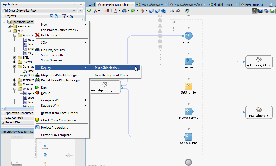
Task: Click the collapse all (minus) toolbar icon
Action: (157, 11)
